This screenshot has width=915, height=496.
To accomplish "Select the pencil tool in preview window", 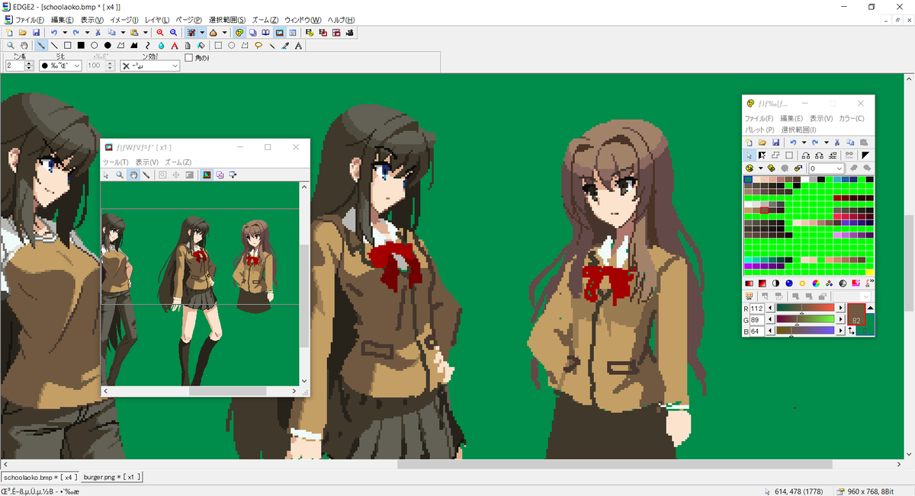I will [146, 175].
